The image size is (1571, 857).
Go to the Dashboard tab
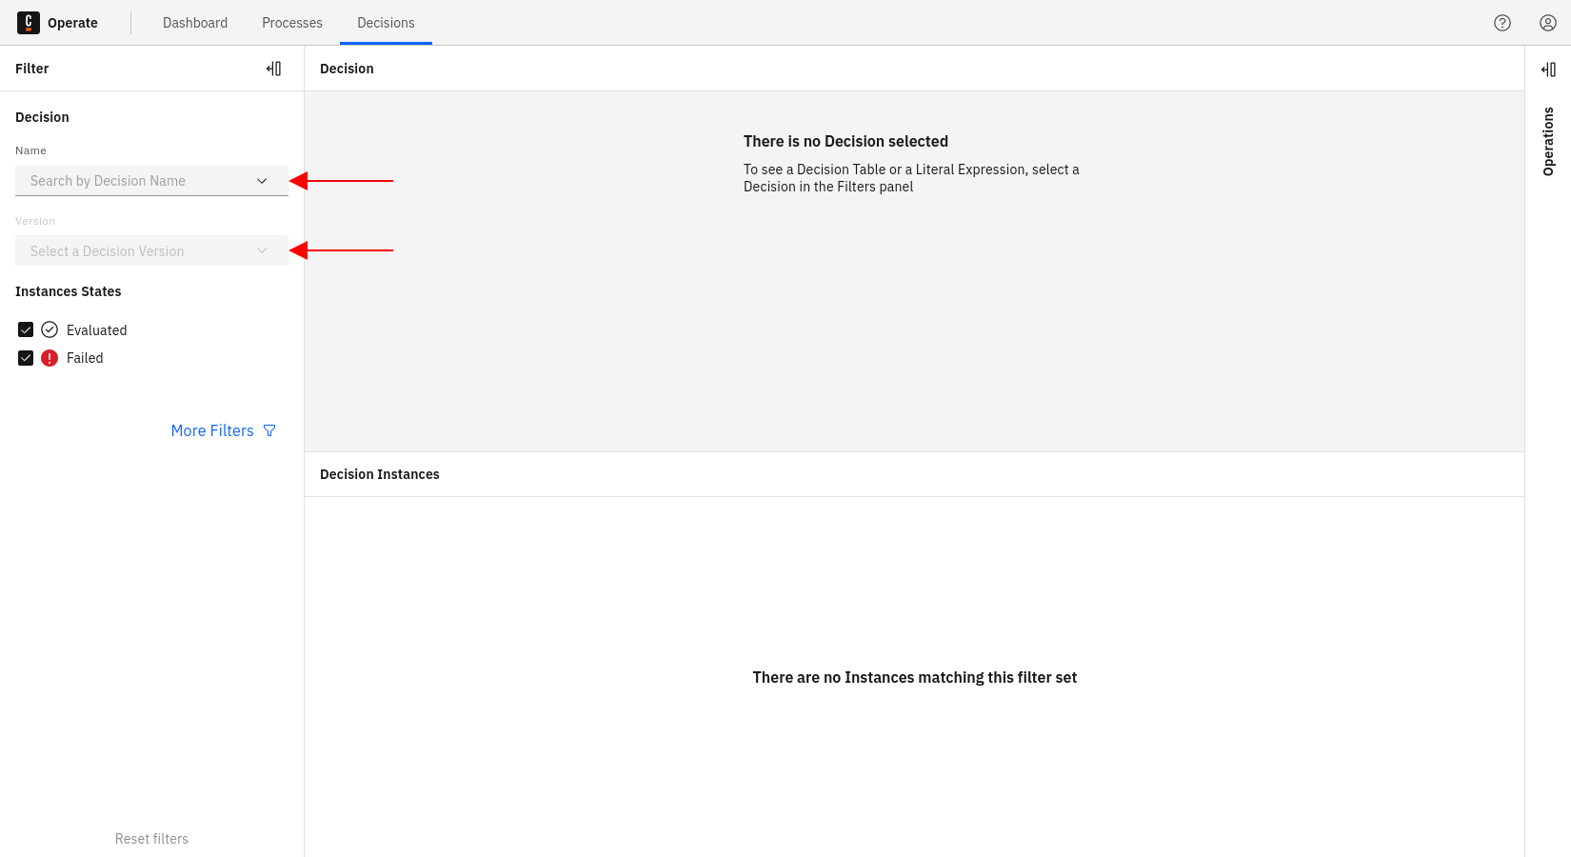(x=195, y=23)
